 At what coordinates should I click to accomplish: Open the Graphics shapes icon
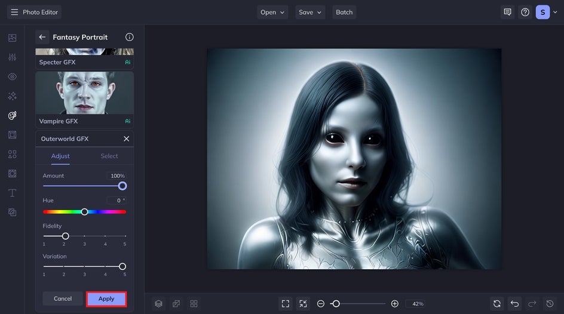(12, 154)
